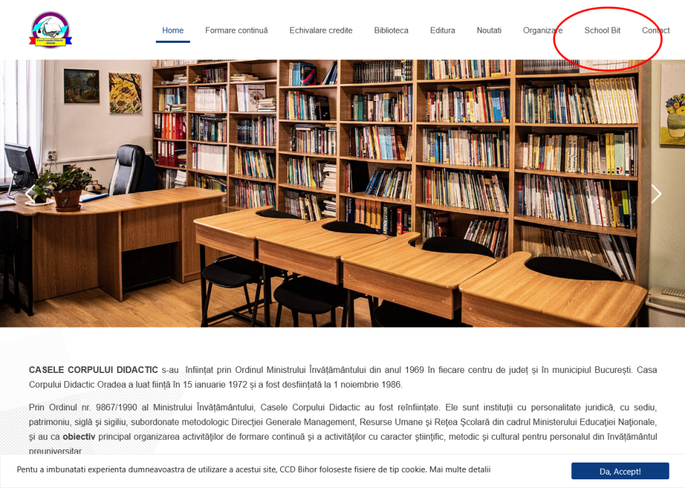Select the Home menu item
Image resolution: width=685 pixels, height=488 pixels.
point(173,30)
